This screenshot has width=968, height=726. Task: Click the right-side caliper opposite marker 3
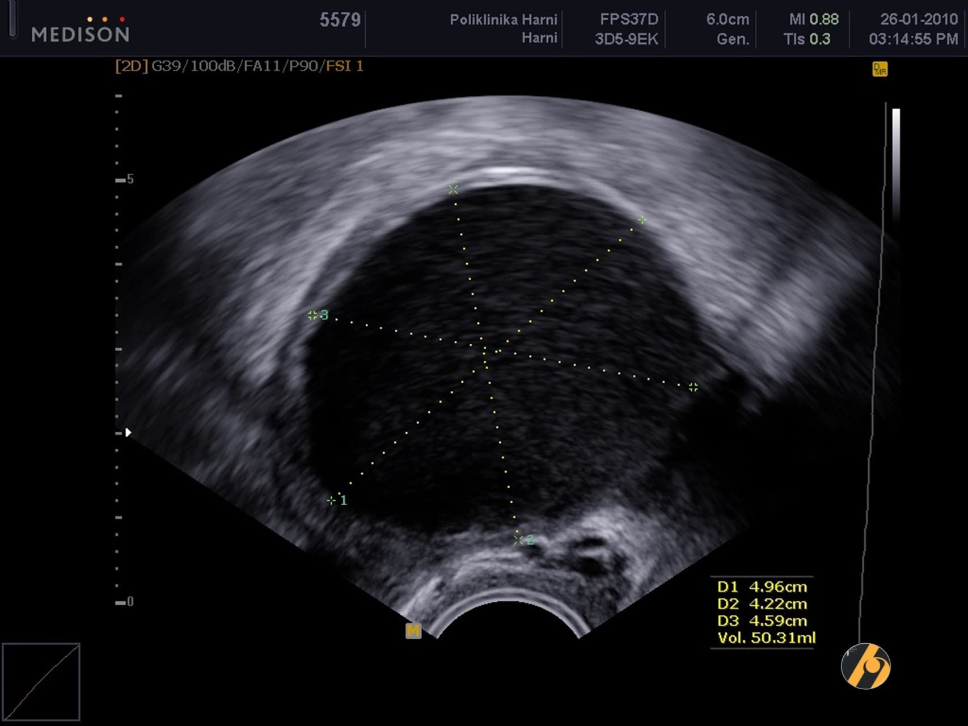(693, 387)
